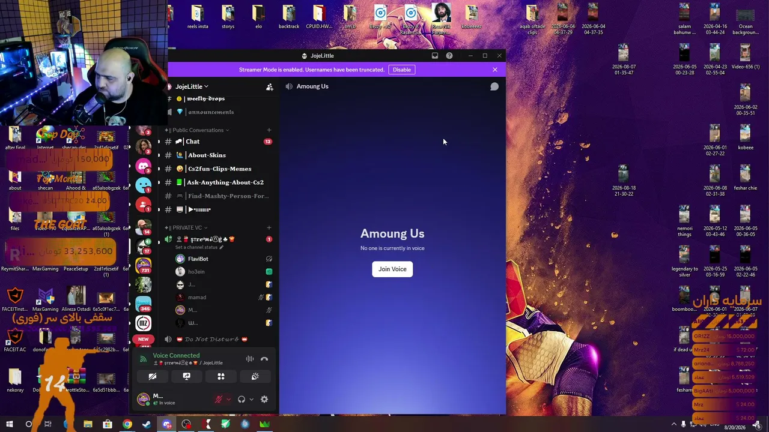Collapse the Public Conversations category
Screen dimensions: 769x432
tap(198, 130)
